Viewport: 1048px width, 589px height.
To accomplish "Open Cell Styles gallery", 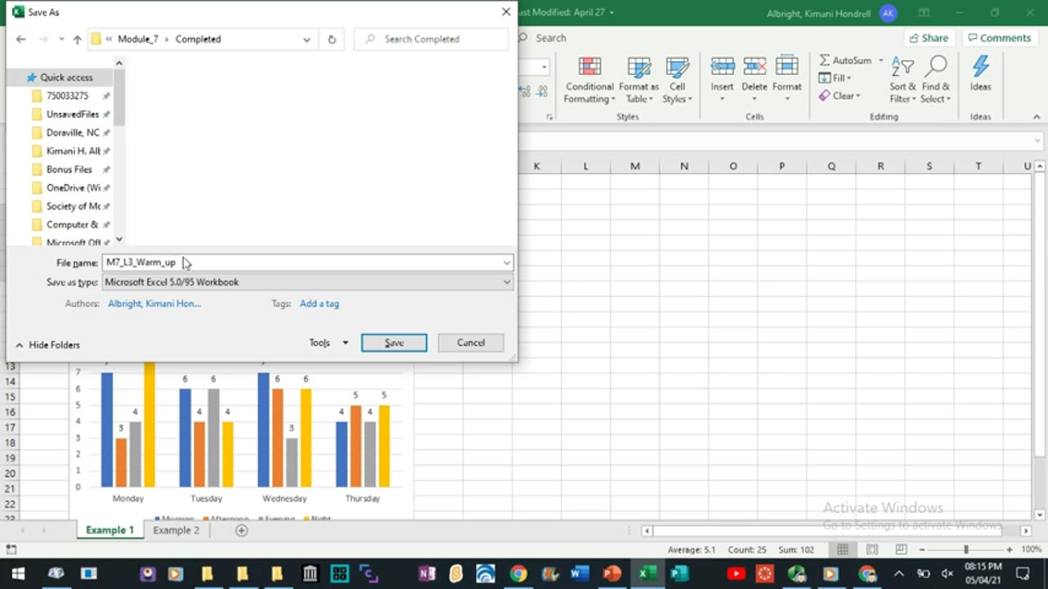I will click(677, 80).
